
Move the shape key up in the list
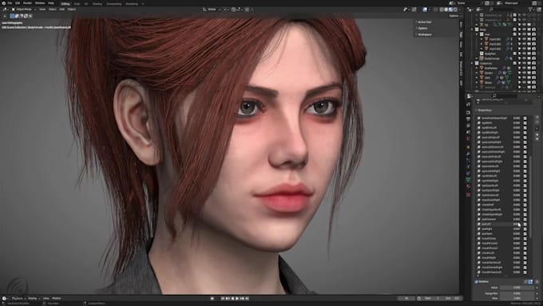pos(537,135)
